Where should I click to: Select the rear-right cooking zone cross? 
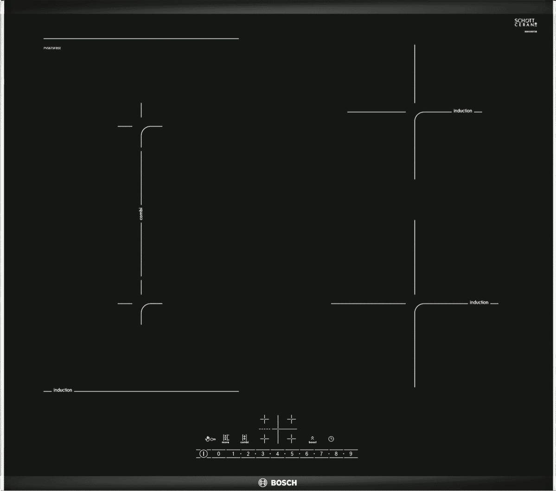coord(291,419)
